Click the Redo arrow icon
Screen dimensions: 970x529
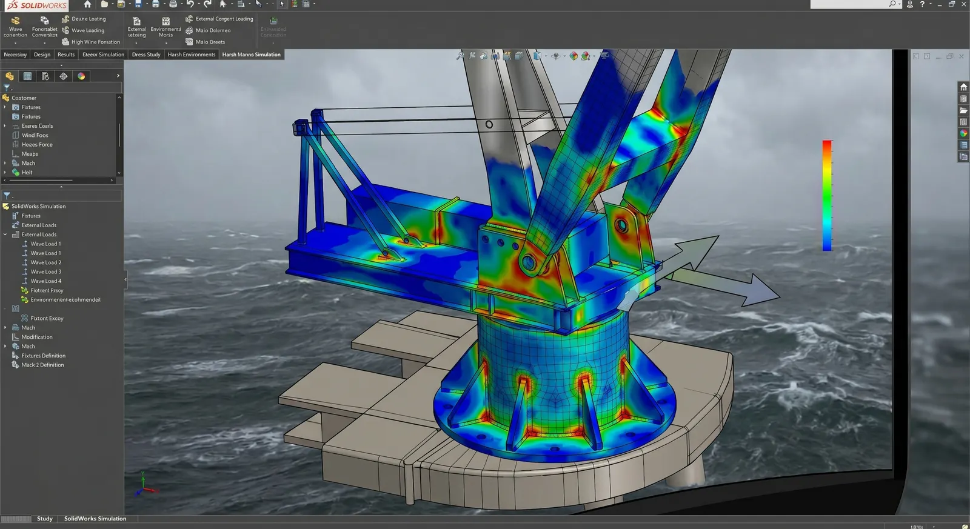click(x=207, y=4)
